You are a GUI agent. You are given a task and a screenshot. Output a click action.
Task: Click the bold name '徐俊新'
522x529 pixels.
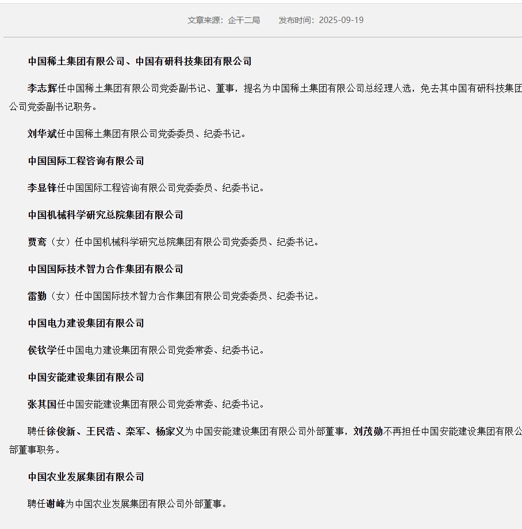tap(61, 432)
